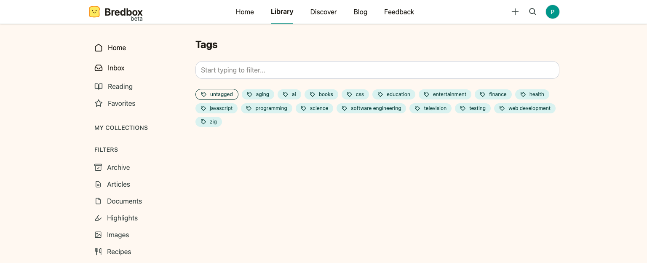Click the Recipes fork-and-knife icon
This screenshot has width=647, height=263.
[x=98, y=252]
